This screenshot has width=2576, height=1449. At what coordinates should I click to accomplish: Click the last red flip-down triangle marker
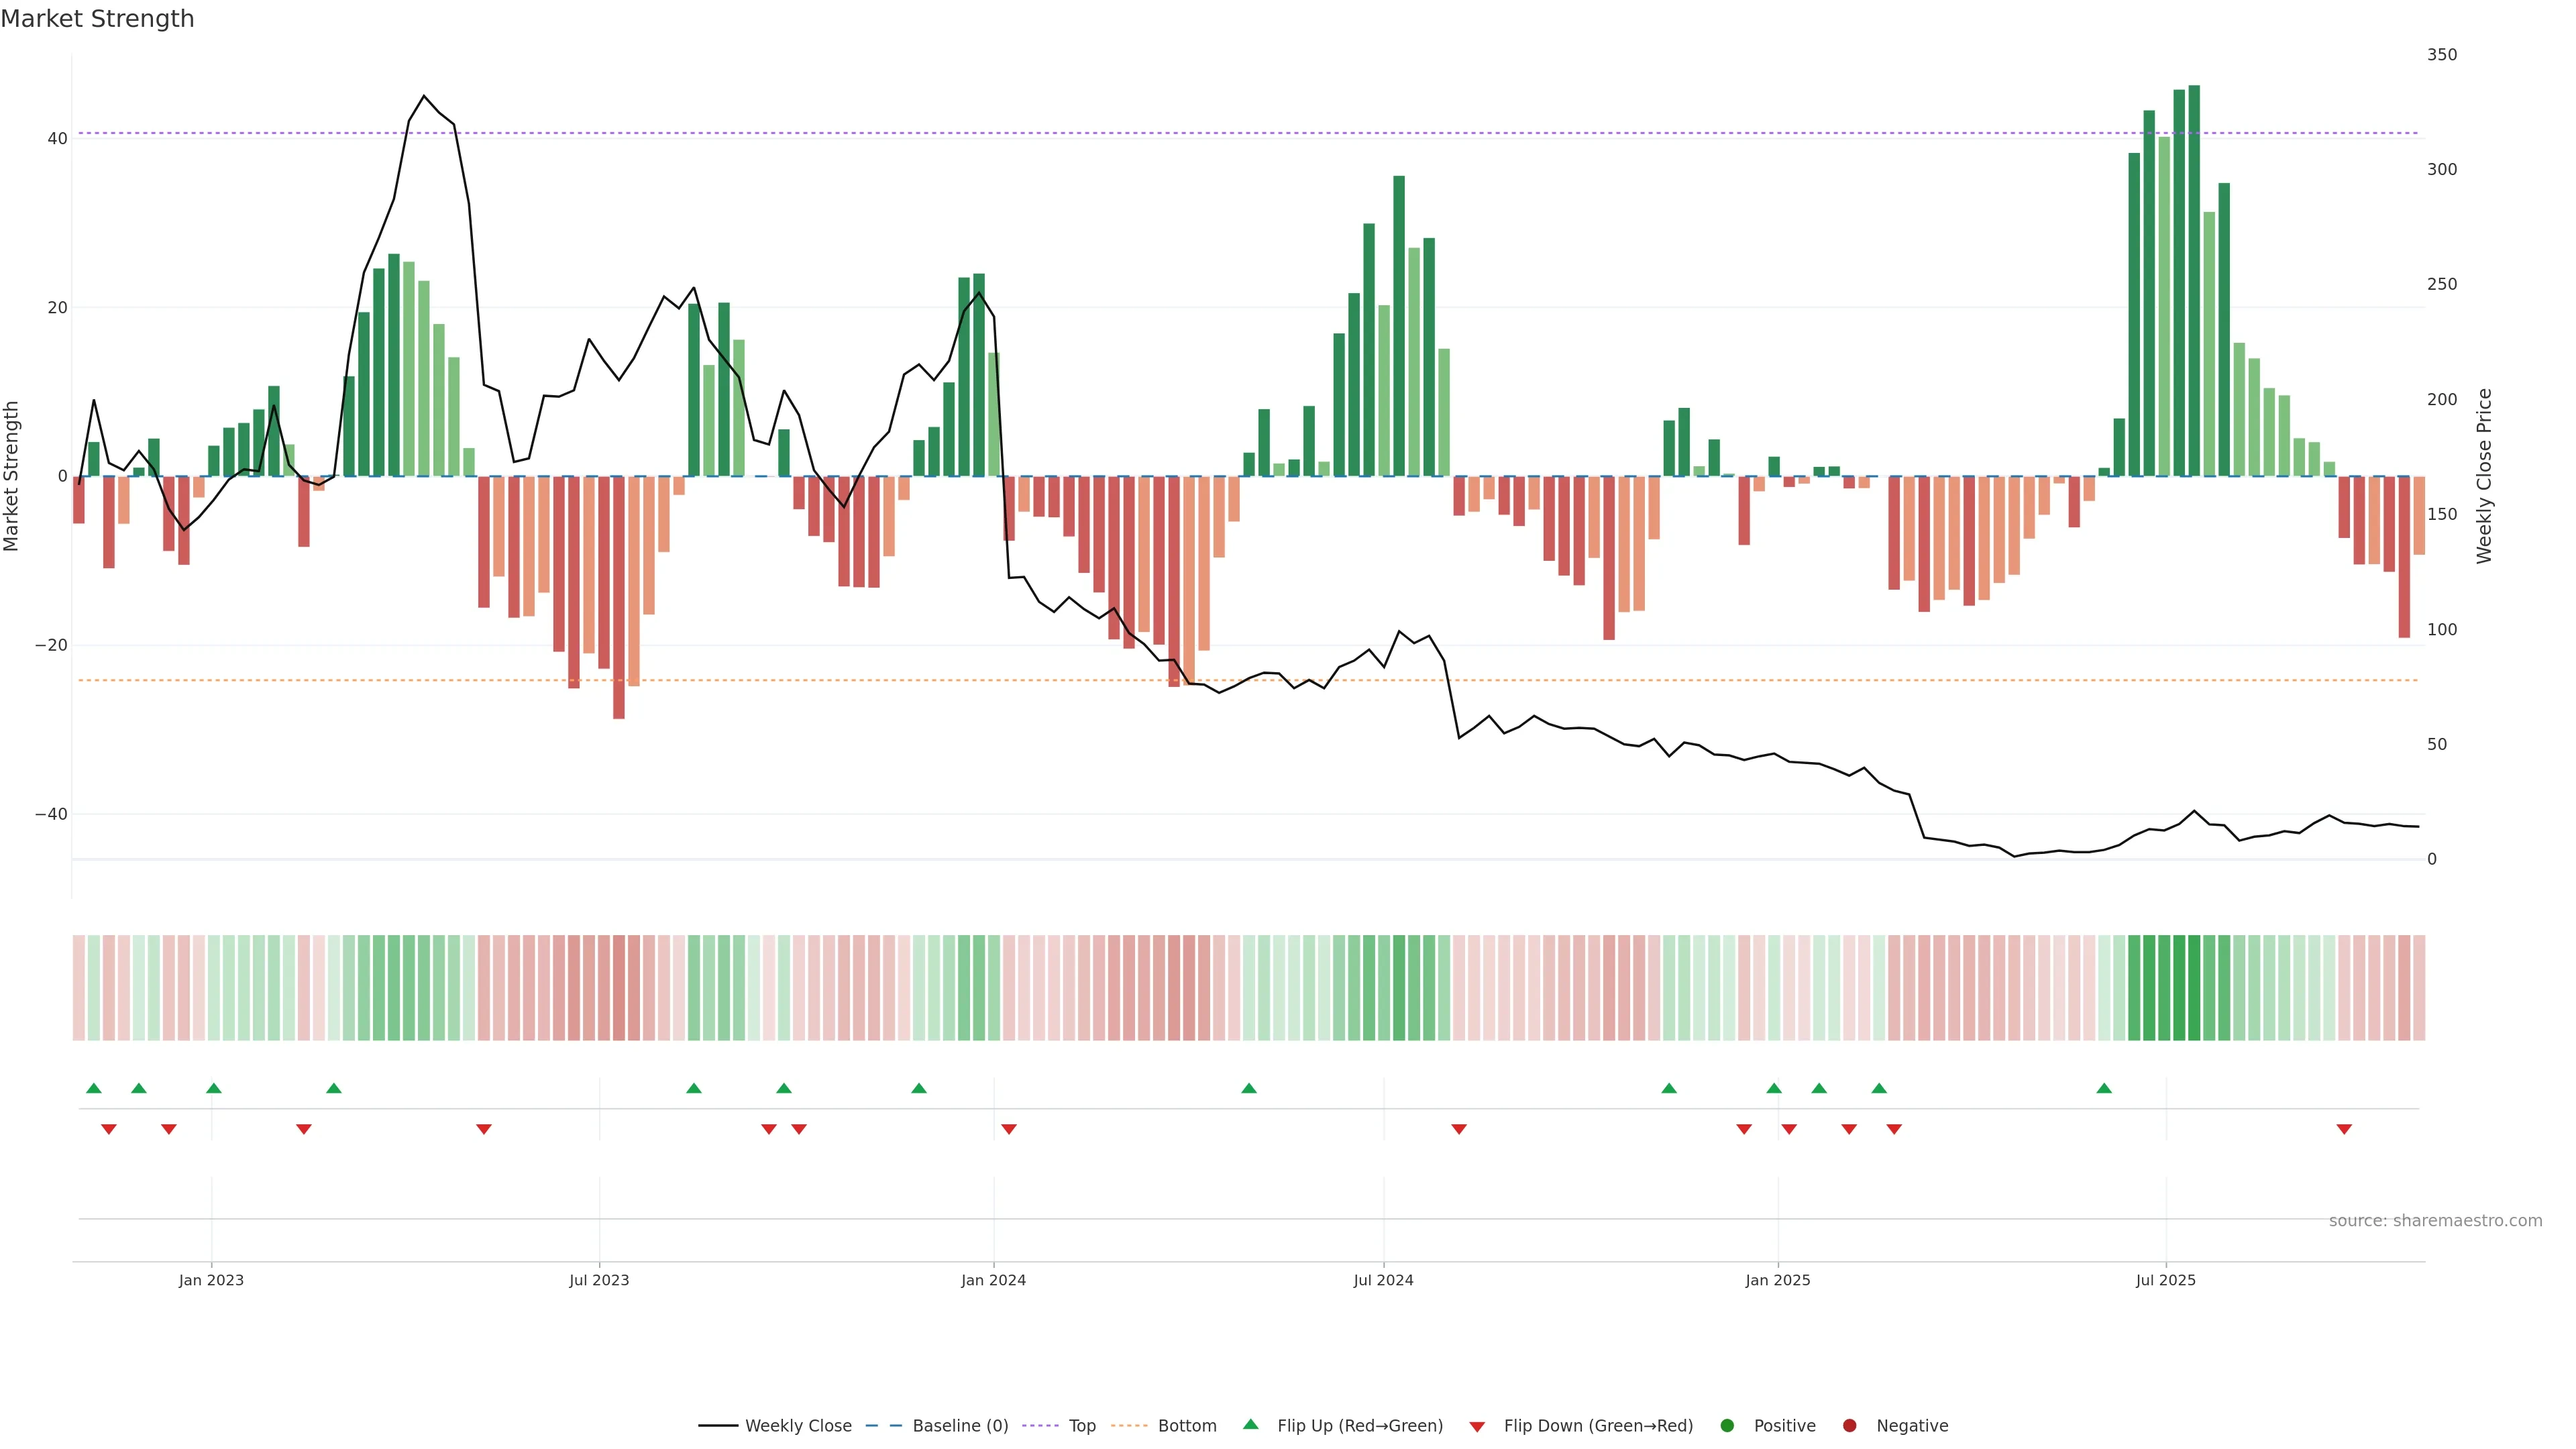[2344, 1129]
